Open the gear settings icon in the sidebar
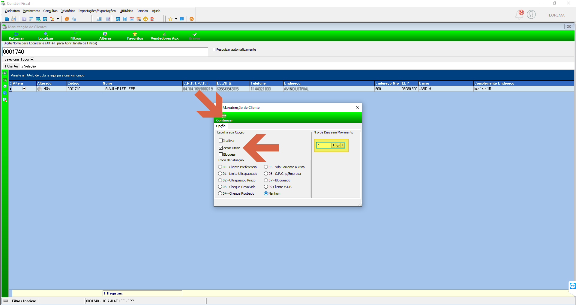Image resolution: width=576 pixels, height=305 pixels. pyautogui.click(x=5, y=86)
